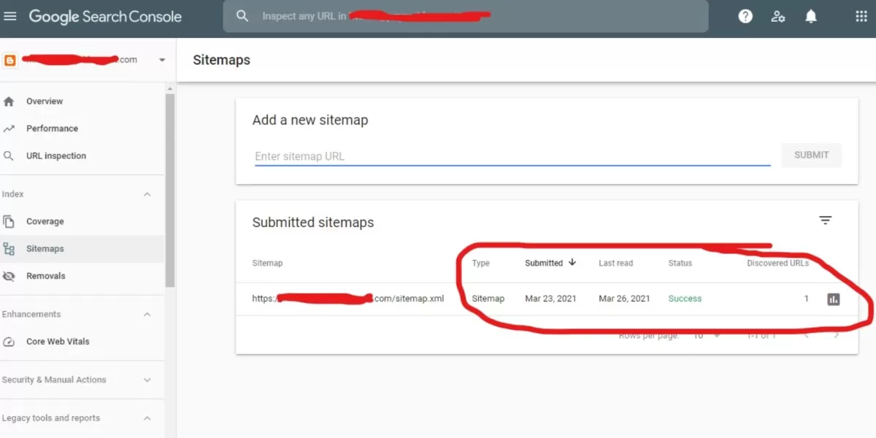This screenshot has height=438, width=876.
Task: Open sitemap.xml bar chart report icon
Action: coord(833,299)
